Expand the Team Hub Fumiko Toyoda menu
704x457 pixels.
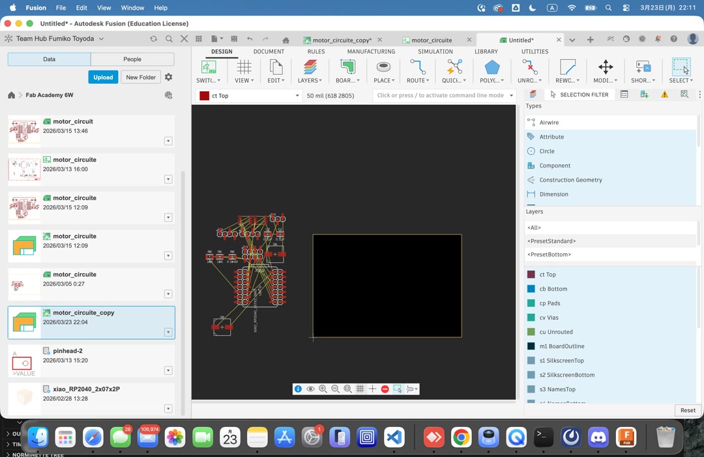(x=101, y=38)
